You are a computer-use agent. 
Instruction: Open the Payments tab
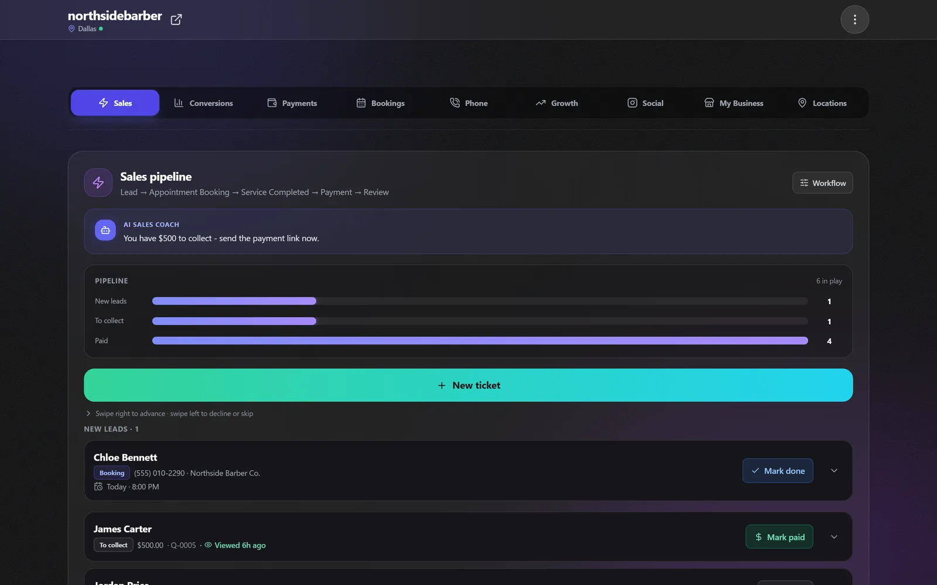(x=292, y=103)
